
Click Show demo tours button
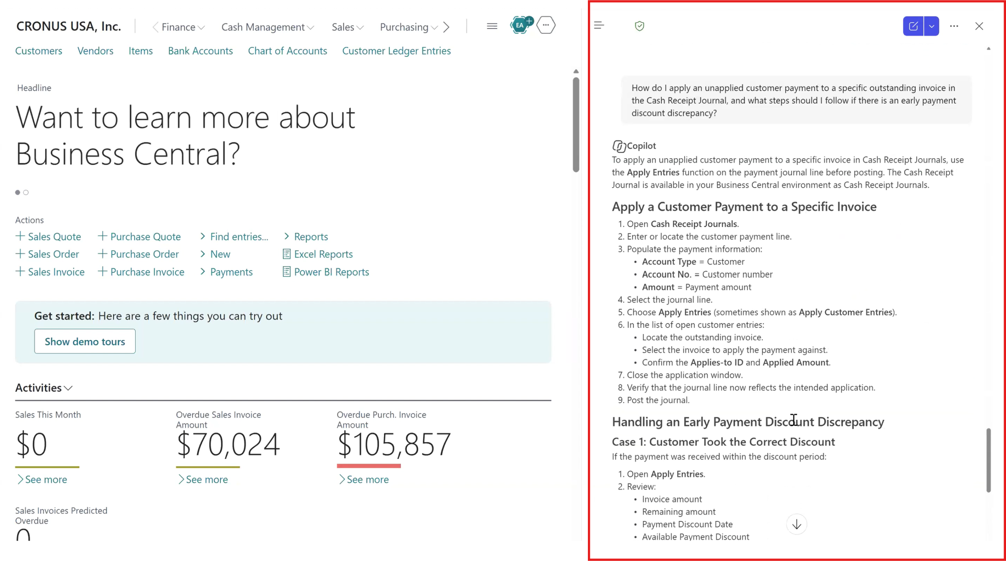(x=85, y=341)
